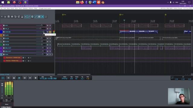Toggle the auto-crossfade toolbar icon
This screenshot has width=193, height=108.
(x=25, y=17)
